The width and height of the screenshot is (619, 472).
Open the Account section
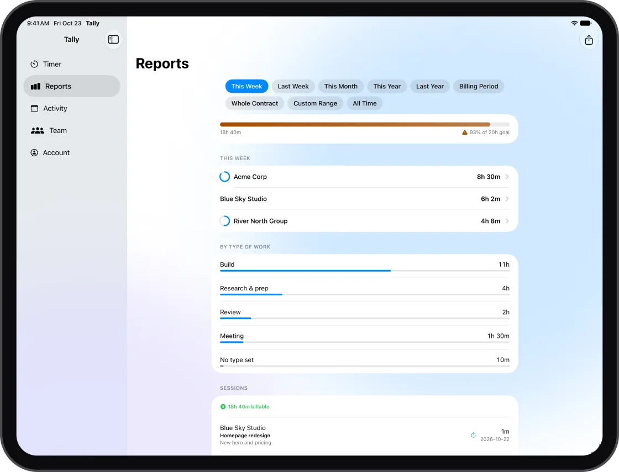(72, 152)
